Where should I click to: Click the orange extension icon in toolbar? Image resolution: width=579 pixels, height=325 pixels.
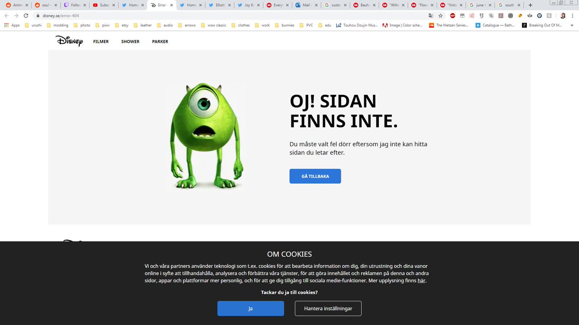point(520,15)
